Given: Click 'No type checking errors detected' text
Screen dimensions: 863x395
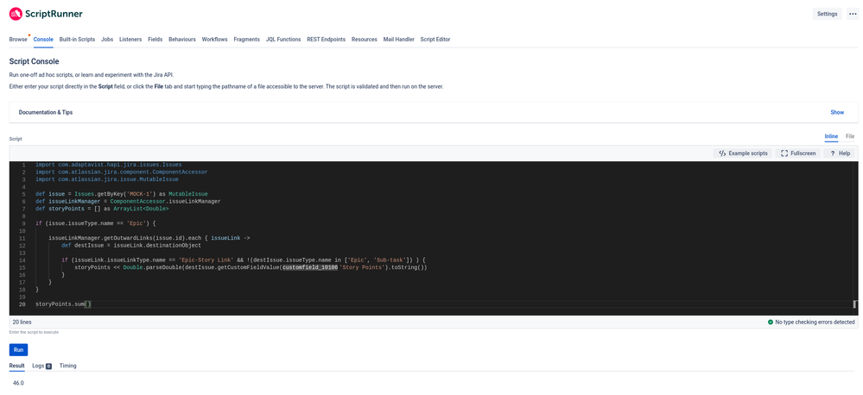Looking at the screenshot, I should (x=815, y=322).
